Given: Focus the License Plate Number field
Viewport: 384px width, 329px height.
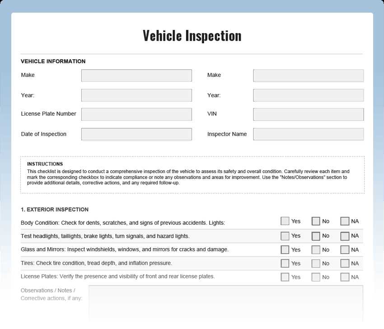Looking at the screenshot, I should (x=136, y=114).
